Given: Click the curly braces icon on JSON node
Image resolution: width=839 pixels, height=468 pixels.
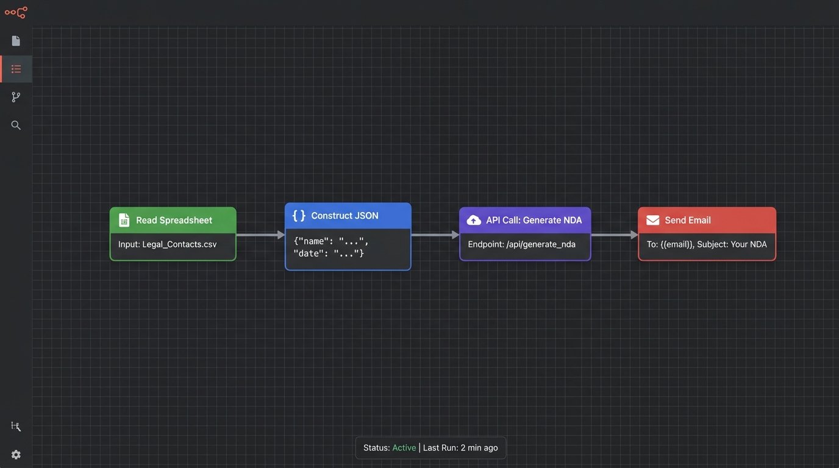Looking at the screenshot, I should [299, 216].
